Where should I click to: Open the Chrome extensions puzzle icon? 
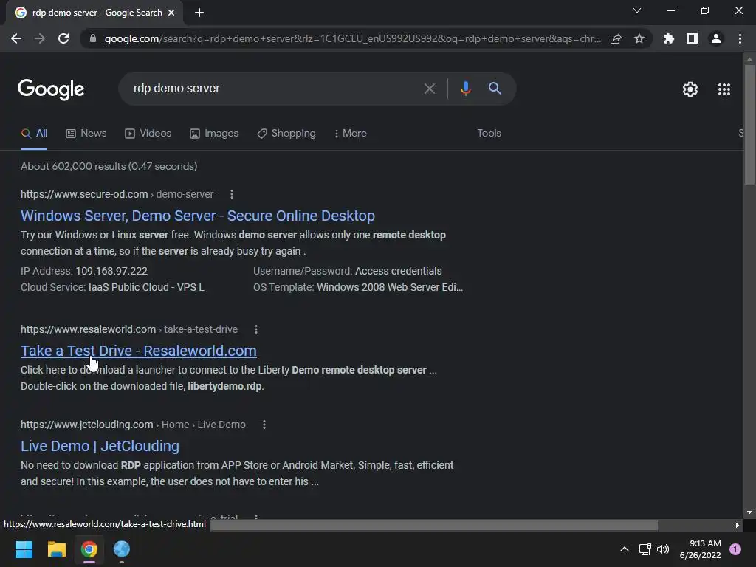669,38
